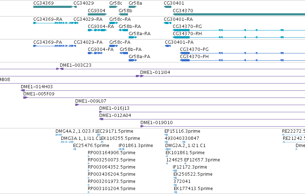The image size is (305, 194).
Task: Click the CG34029 gene label
Action: pyautogui.click(x=84, y=3)
